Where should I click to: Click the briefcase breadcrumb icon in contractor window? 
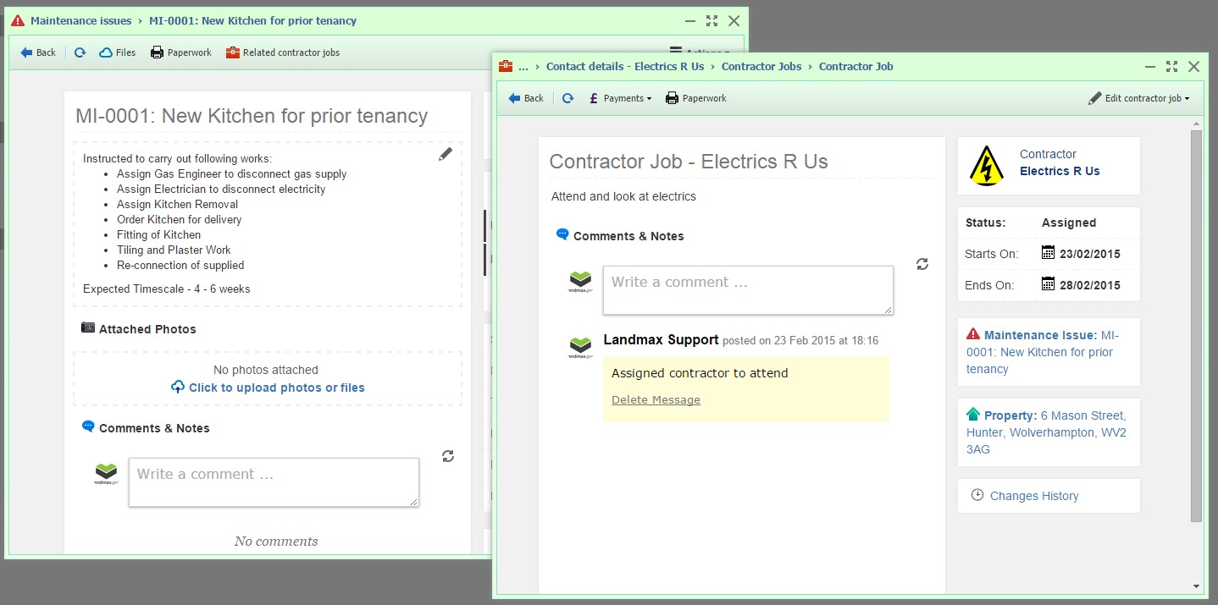(506, 66)
